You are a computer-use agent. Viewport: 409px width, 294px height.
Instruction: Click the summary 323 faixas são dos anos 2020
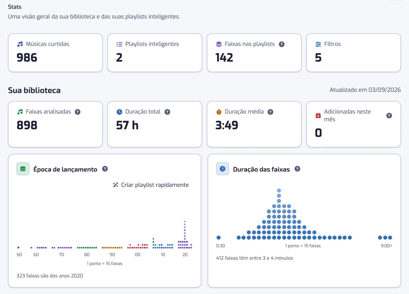click(50, 276)
